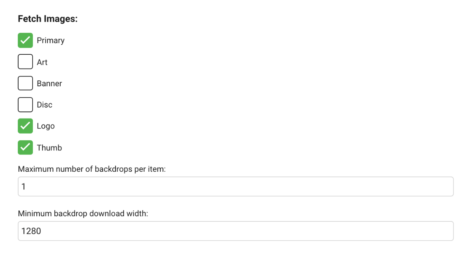
Task: Click the Primary label text
Action: (x=50, y=41)
